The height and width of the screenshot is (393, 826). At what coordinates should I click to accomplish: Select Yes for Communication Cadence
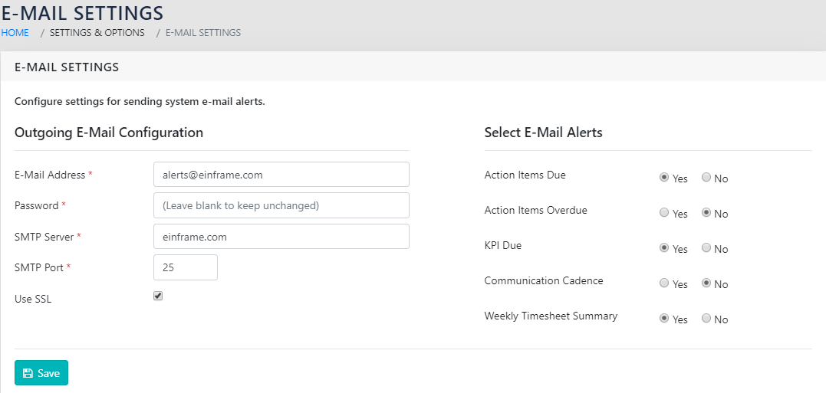point(664,283)
